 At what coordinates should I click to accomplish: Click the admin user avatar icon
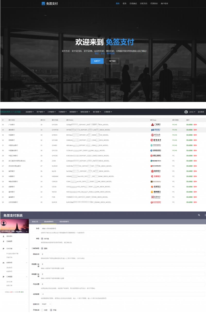[186, 112]
